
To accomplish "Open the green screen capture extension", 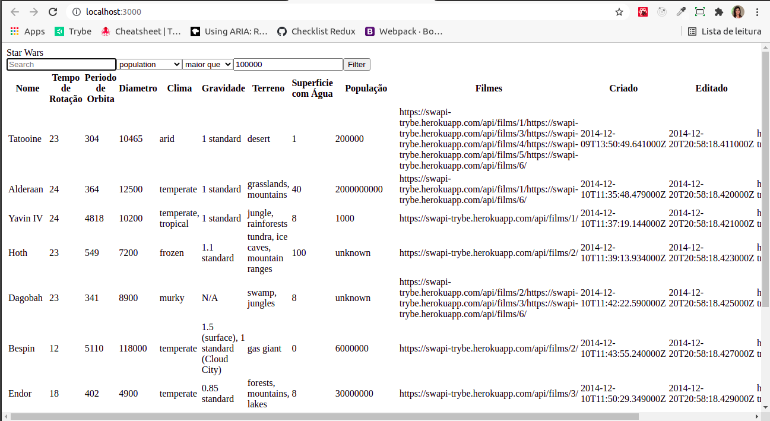I will (x=700, y=12).
